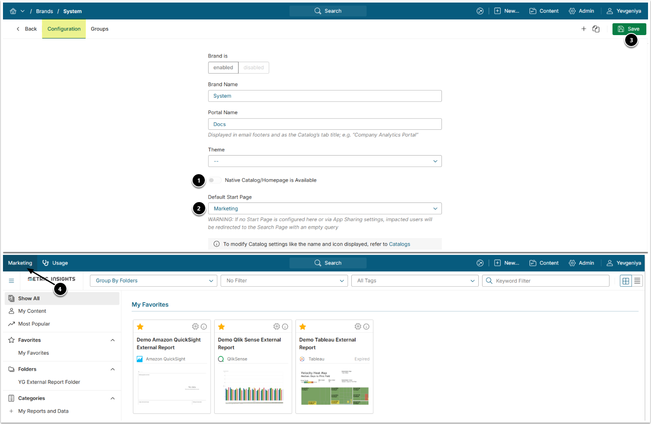Image resolution: width=651 pixels, height=424 pixels.
Task: Click the plus add icon near Save
Action: [584, 29]
